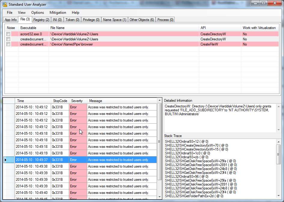Screen dimensions: 284x202
Task: Click the Severity column header
Action: pos(78,101)
